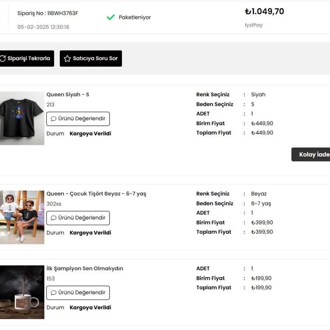The height and width of the screenshot is (330, 330).
Task: Open İlk Şampiyon Sen Olmalıydın title link
Action: (x=85, y=269)
